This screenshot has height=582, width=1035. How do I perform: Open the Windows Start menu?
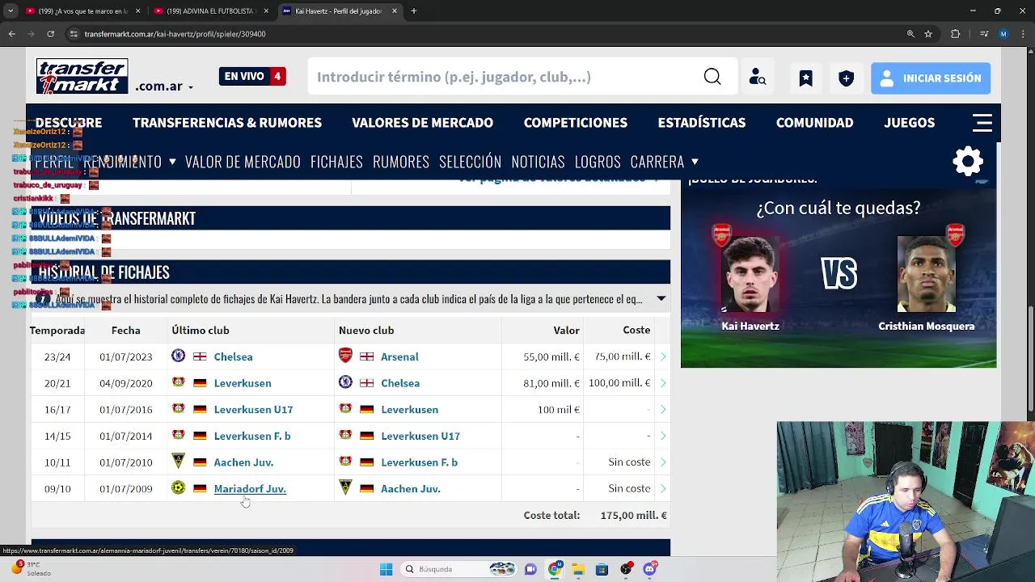tap(386, 569)
